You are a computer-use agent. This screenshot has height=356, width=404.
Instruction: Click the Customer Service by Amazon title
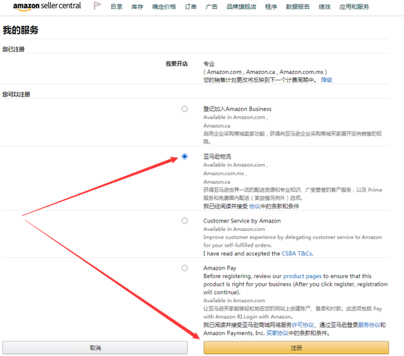click(242, 221)
